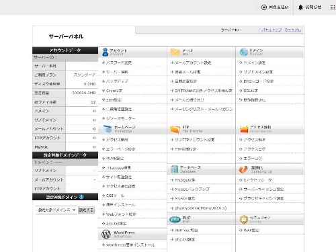Follow the パネルトップ link
Viewport: 336px width, 252px height.
pyautogui.click(x=271, y=30)
